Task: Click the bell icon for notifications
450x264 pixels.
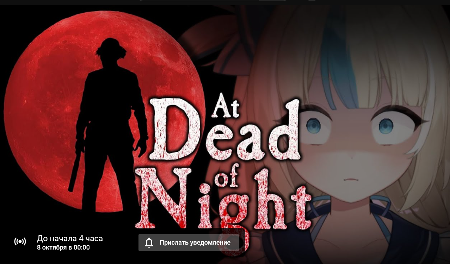Action: point(149,243)
